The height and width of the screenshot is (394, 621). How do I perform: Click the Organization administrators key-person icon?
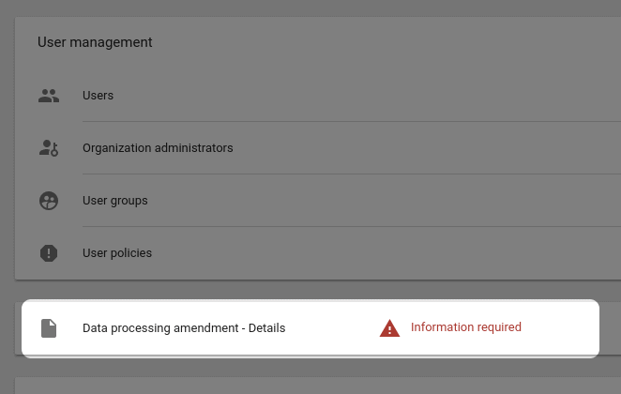tap(49, 148)
